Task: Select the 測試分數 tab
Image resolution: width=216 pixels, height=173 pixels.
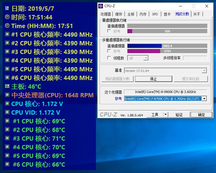Action: tap(182, 14)
